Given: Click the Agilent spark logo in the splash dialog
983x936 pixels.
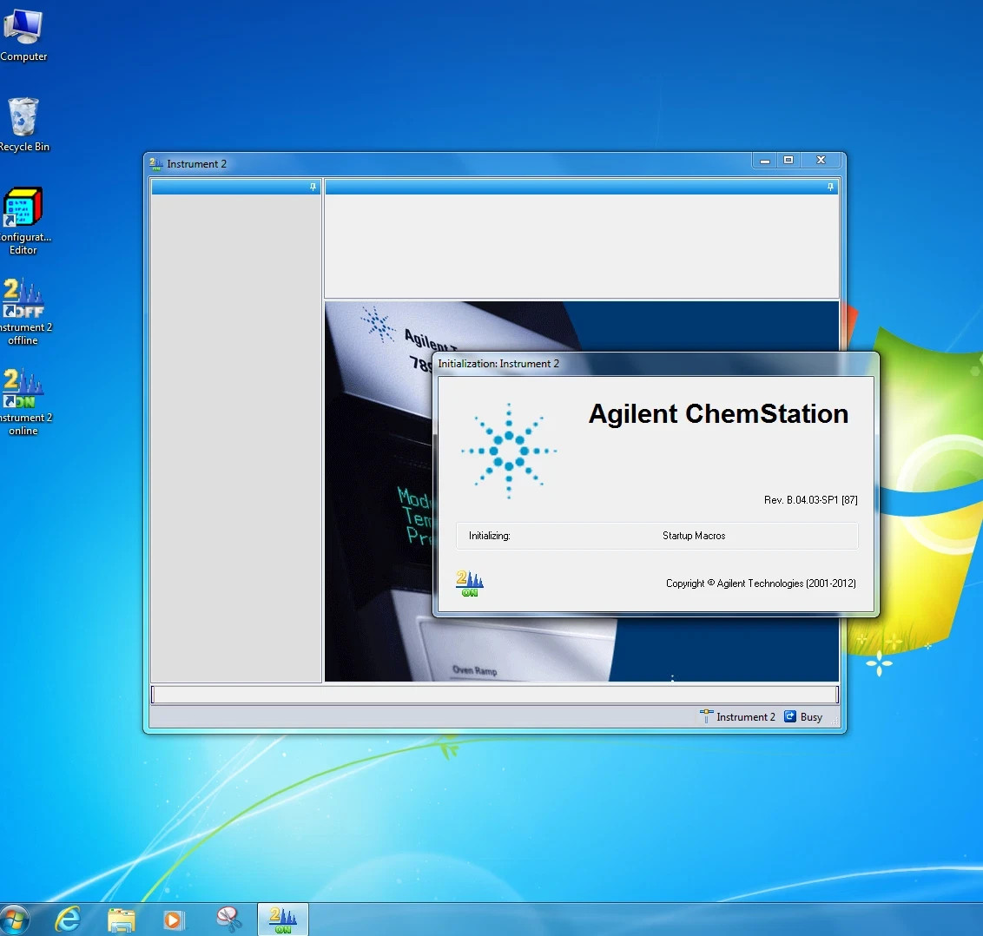Looking at the screenshot, I should coord(509,451).
